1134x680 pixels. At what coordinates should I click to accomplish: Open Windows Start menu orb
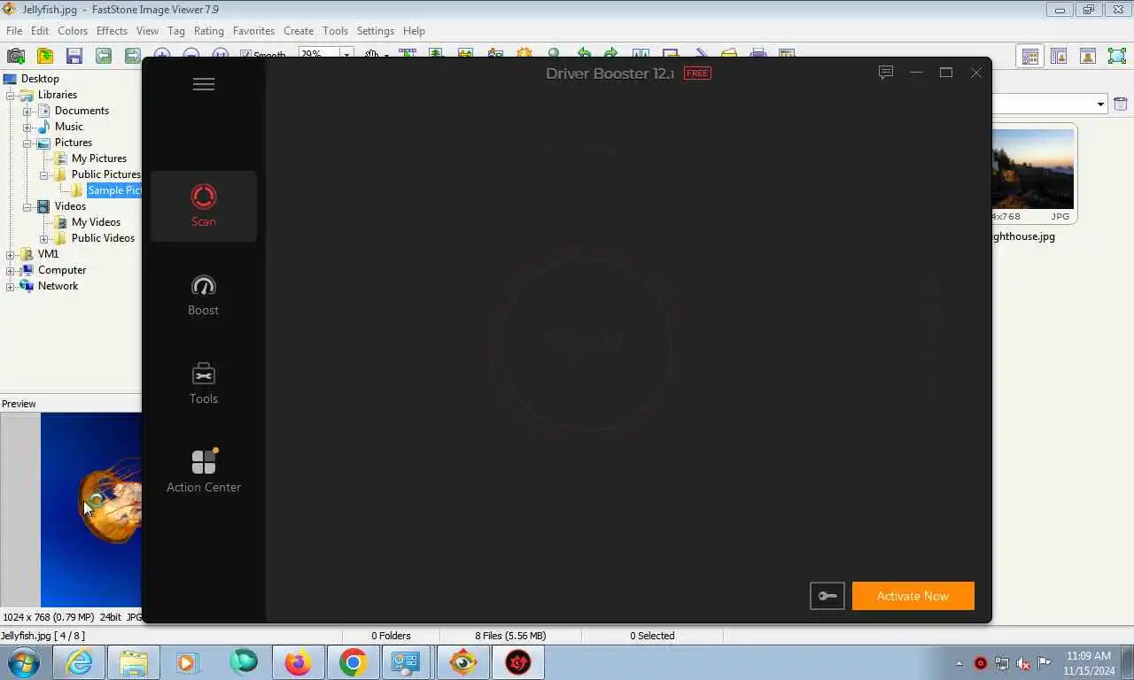[x=24, y=662]
